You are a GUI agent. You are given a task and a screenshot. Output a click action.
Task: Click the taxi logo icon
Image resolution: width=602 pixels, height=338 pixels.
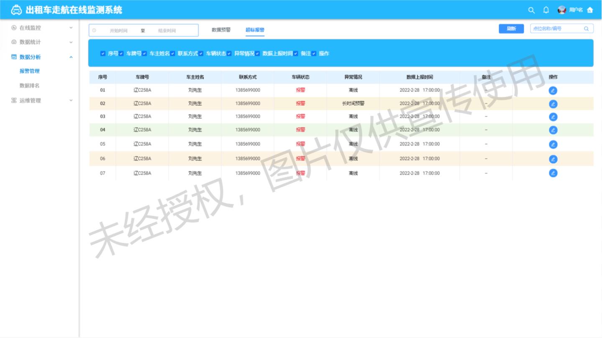pyautogui.click(x=16, y=10)
